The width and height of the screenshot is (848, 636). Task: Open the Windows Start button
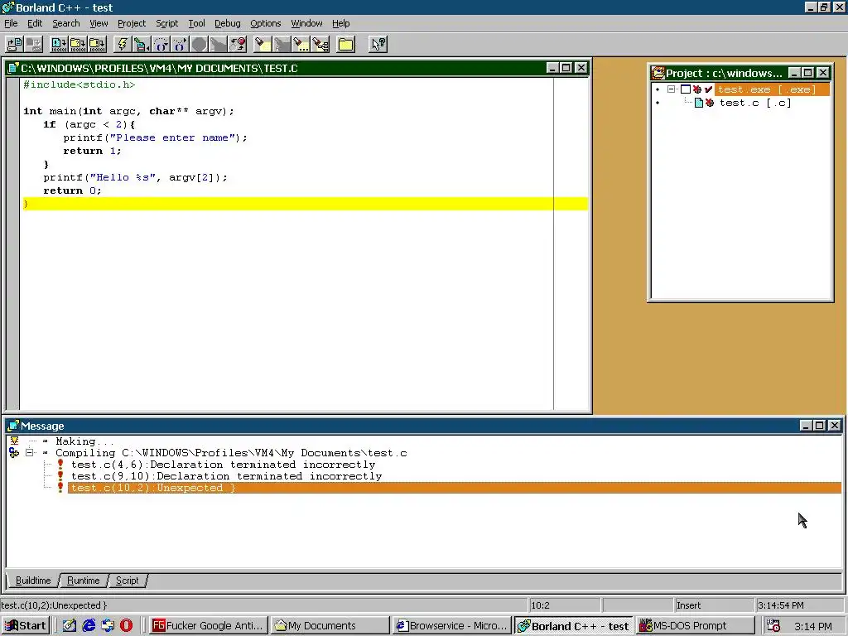click(26, 626)
